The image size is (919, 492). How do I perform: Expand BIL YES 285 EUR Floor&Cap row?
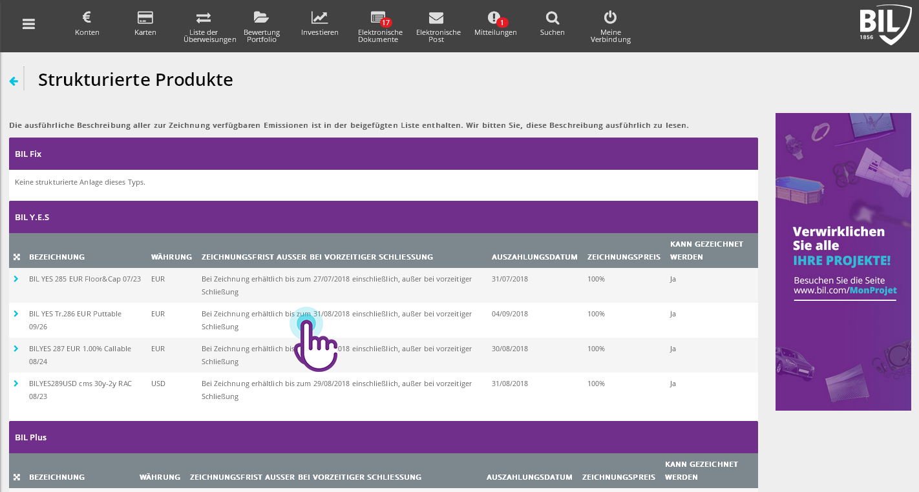coord(16,279)
